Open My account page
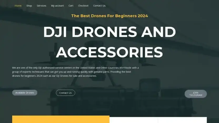 (57, 6)
